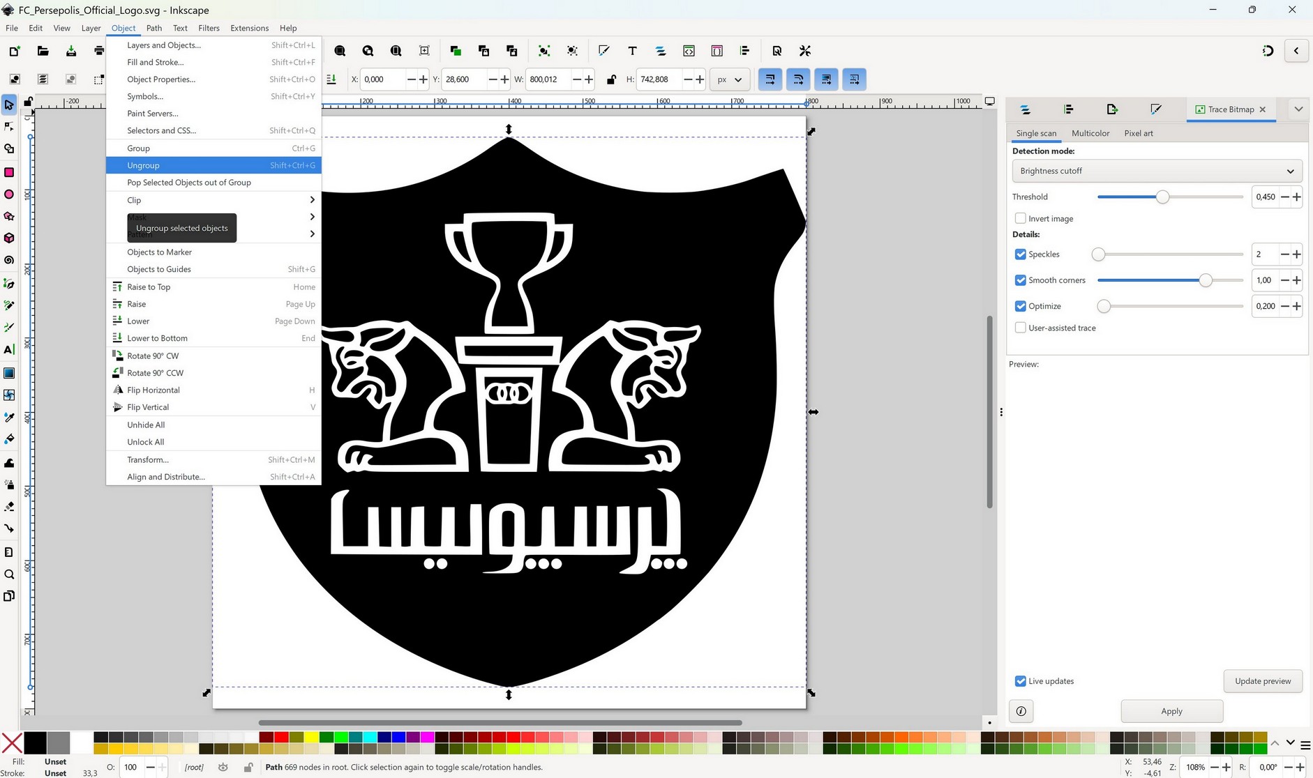The height and width of the screenshot is (778, 1313).
Task: Select the Pen (Bezier) tool
Action: [9, 284]
